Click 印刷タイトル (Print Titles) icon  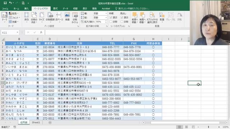[x=75, y=18]
